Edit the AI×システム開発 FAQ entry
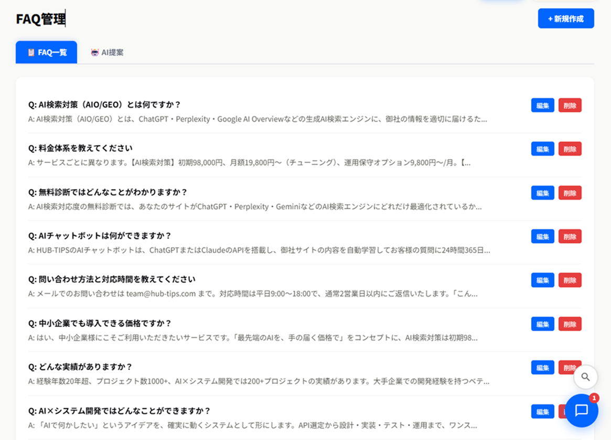 coord(542,412)
